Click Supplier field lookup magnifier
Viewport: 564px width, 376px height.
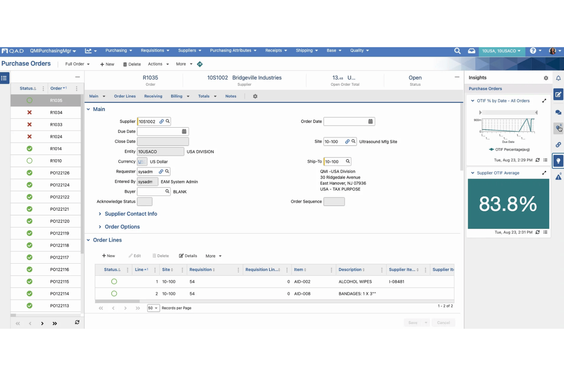168,121
